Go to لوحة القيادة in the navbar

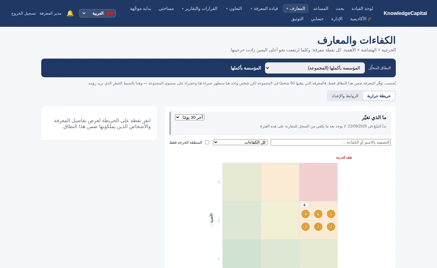(x=362, y=8)
